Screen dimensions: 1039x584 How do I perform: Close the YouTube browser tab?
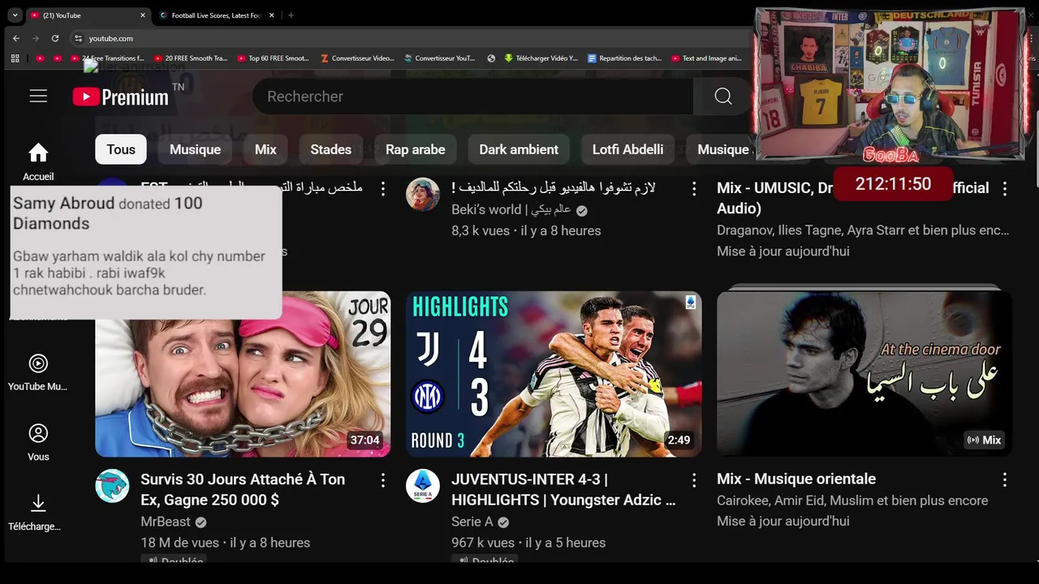[143, 15]
